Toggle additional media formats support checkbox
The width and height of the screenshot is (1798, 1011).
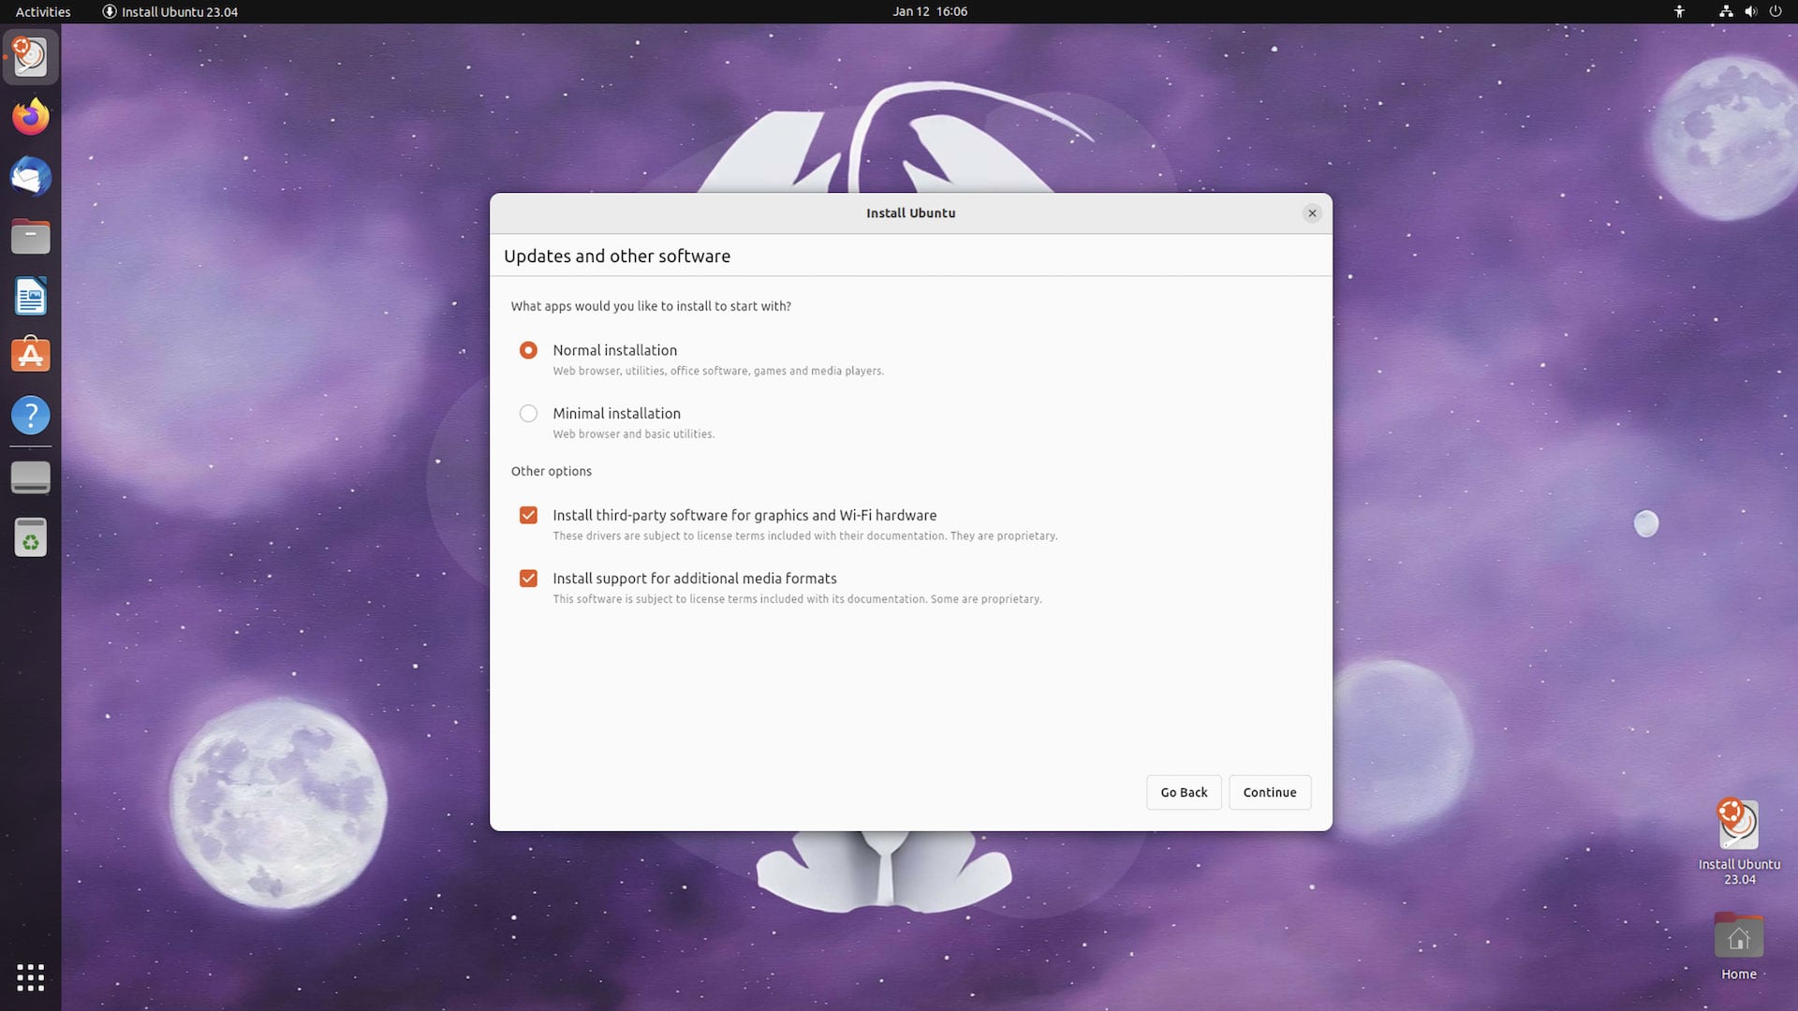pos(528,579)
